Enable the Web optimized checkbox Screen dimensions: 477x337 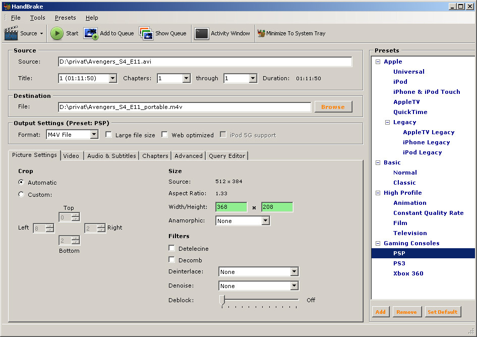164,135
